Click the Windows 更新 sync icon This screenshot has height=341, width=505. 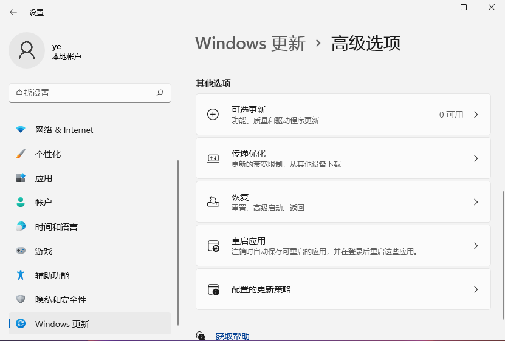pos(21,323)
